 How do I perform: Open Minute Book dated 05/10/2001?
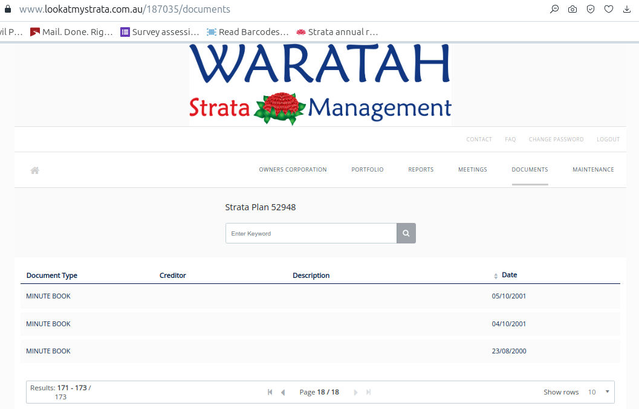point(320,296)
